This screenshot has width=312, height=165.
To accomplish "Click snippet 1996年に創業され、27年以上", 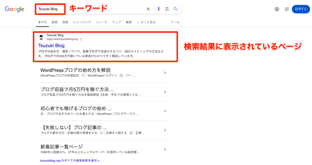I will (90, 152).
